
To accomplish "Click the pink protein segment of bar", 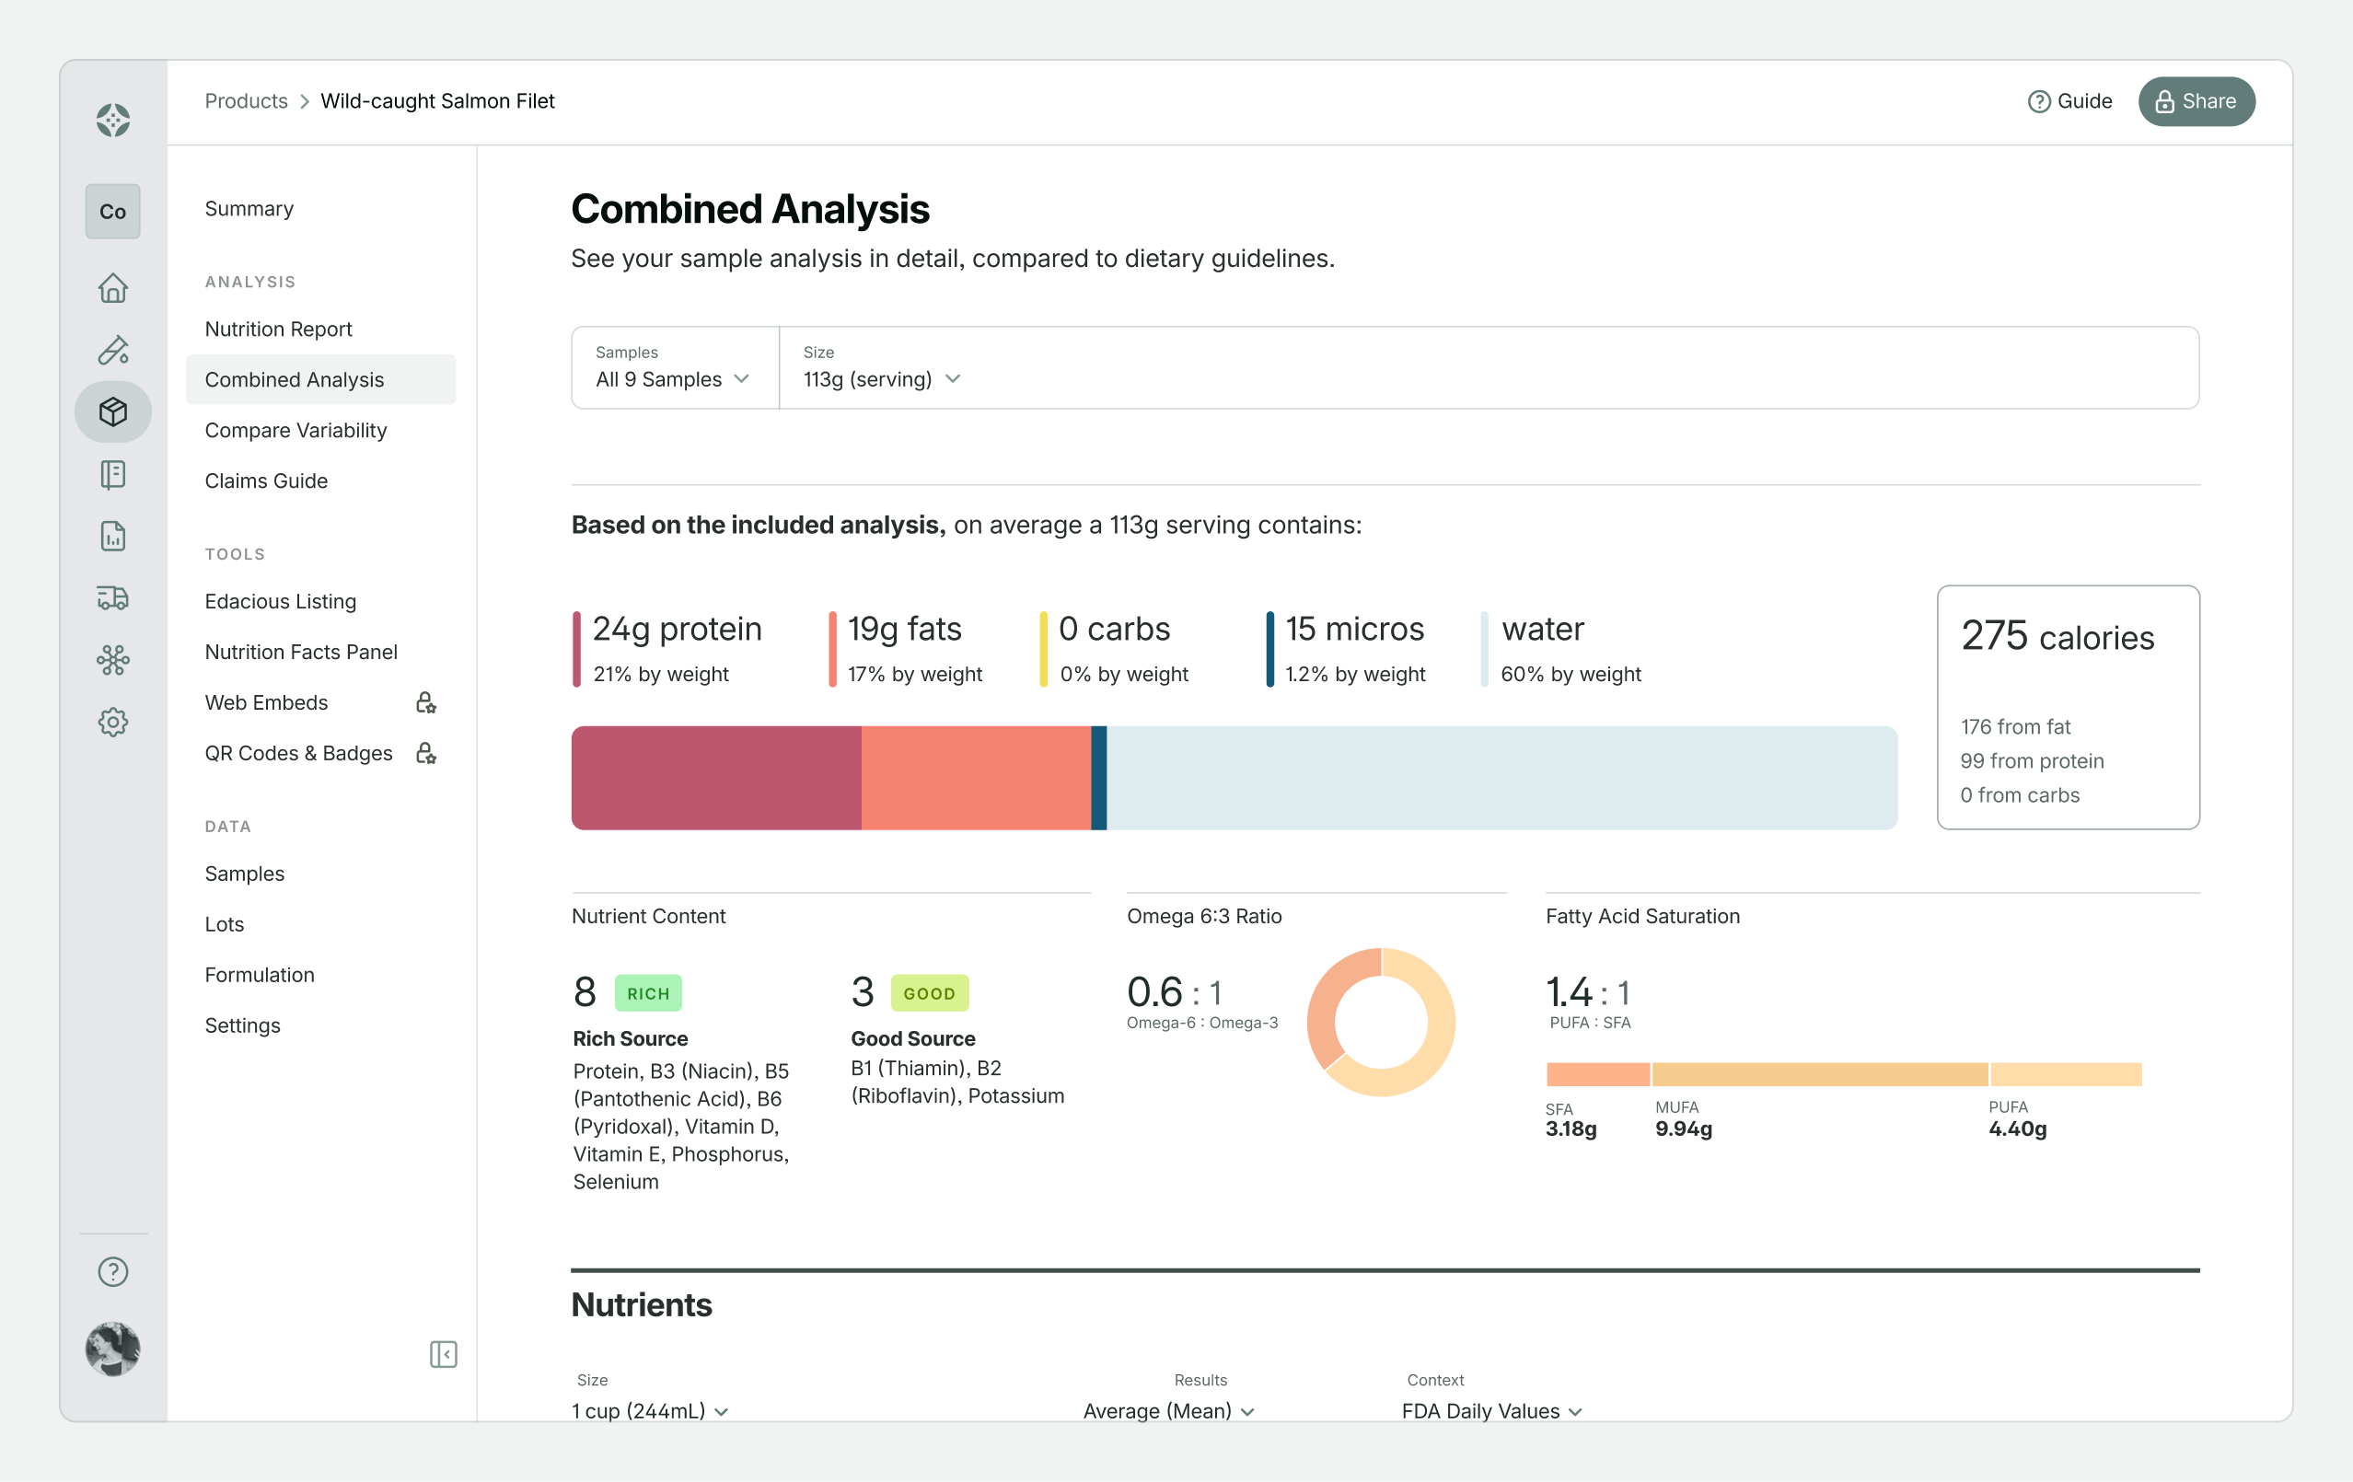I will tap(715, 778).
